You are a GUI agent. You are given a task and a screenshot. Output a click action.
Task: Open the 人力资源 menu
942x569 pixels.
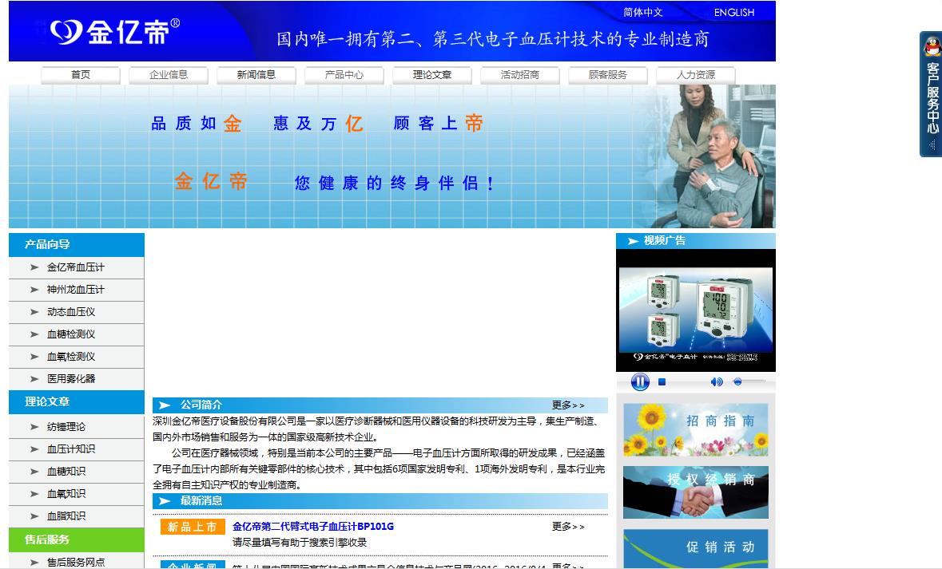click(x=696, y=75)
